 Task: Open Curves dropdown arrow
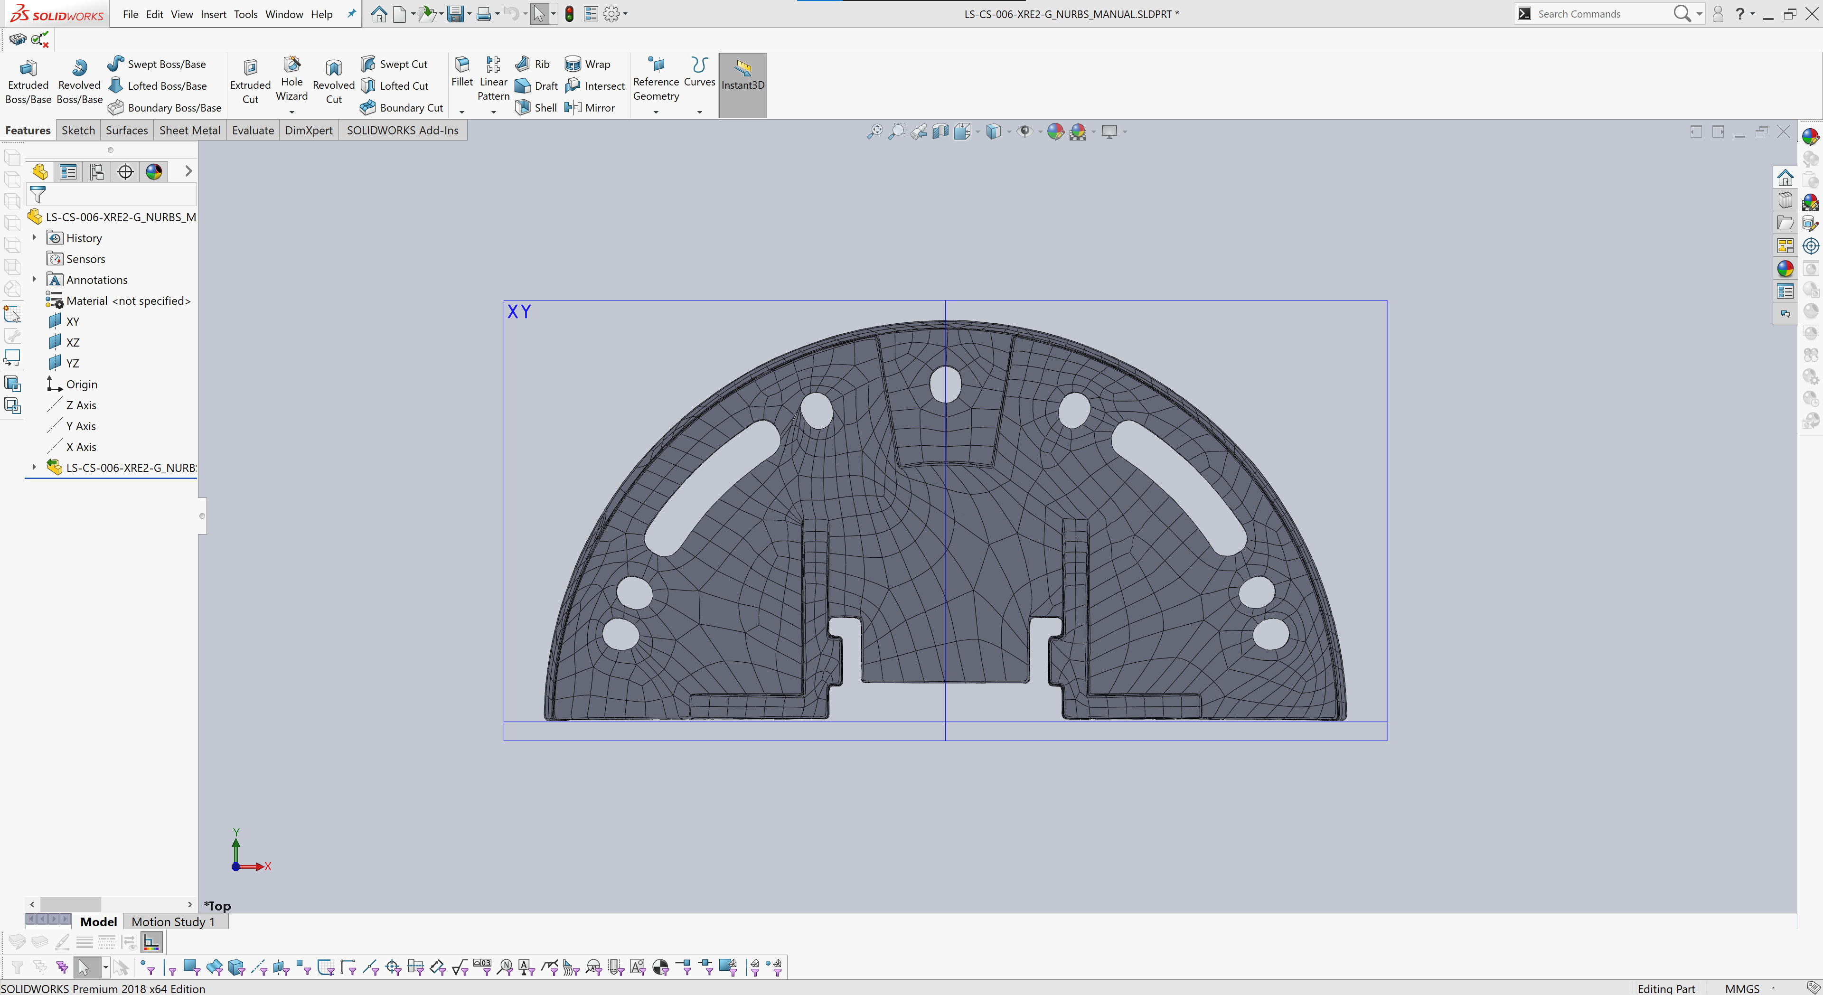[x=699, y=112]
